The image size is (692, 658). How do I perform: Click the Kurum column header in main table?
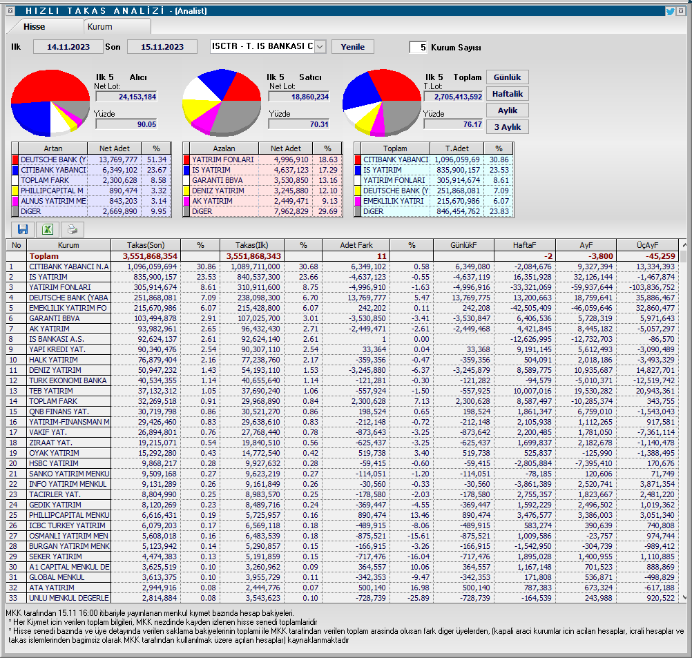pos(68,245)
